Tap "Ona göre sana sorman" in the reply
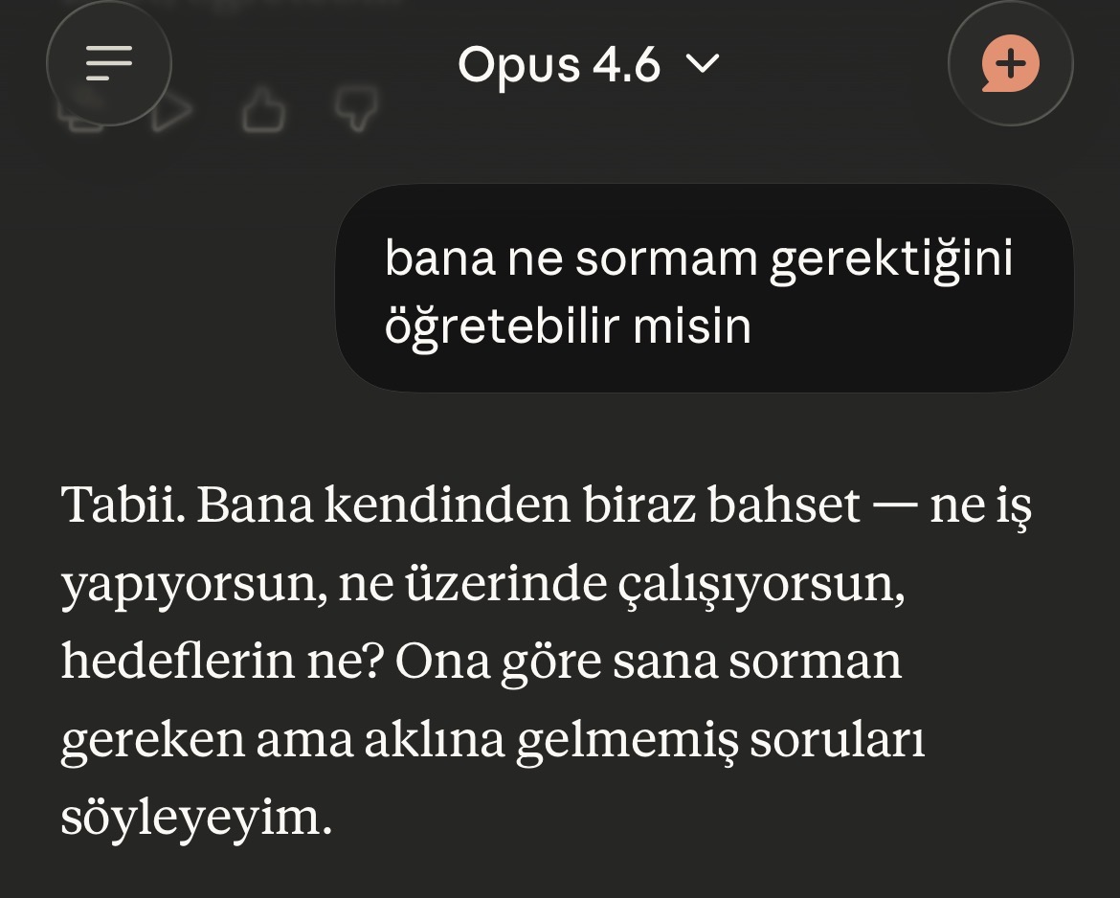This screenshot has width=1120, height=898. point(648,662)
